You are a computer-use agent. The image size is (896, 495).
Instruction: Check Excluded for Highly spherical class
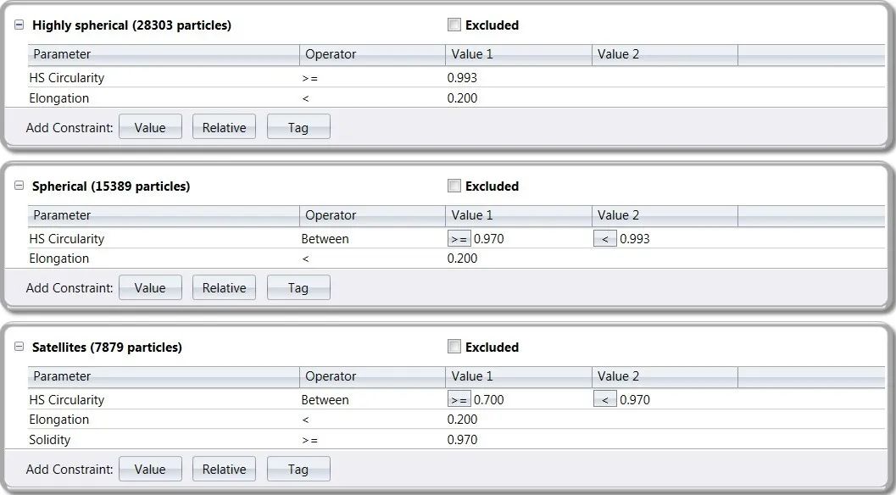(454, 25)
